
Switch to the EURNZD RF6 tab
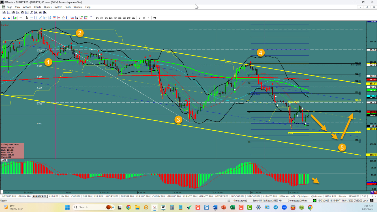coord(190,196)
